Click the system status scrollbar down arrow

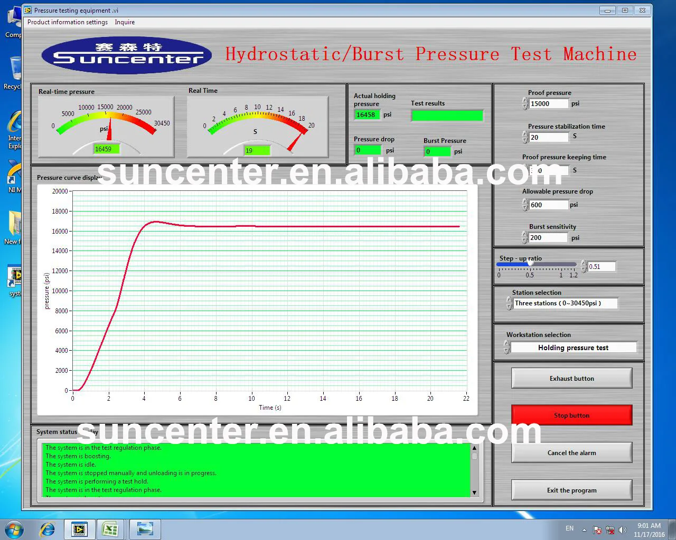[474, 493]
